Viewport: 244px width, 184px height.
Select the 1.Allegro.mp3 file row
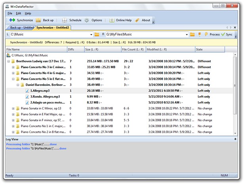coord(119,91)
